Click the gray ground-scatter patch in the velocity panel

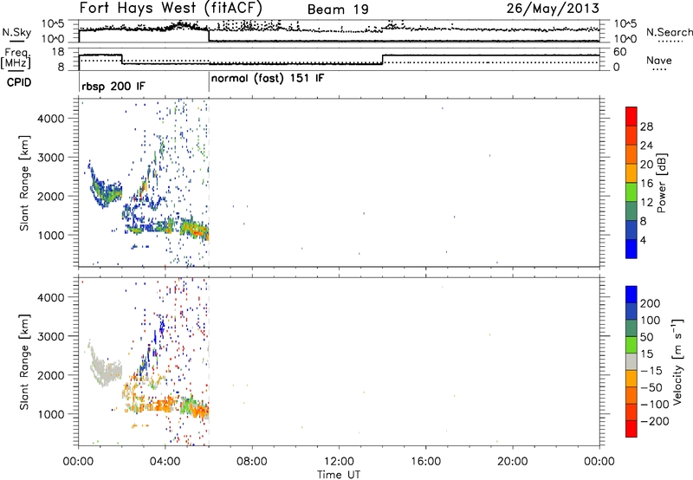coord(104,366)
